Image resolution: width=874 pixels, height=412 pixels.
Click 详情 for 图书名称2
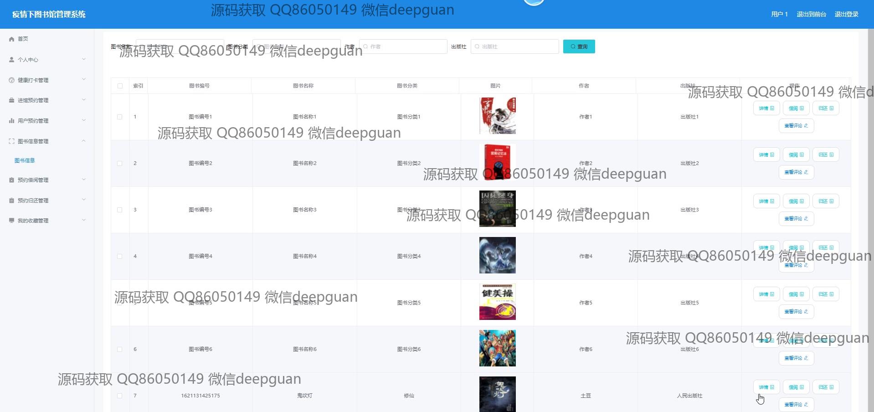[x=766, y=155]
